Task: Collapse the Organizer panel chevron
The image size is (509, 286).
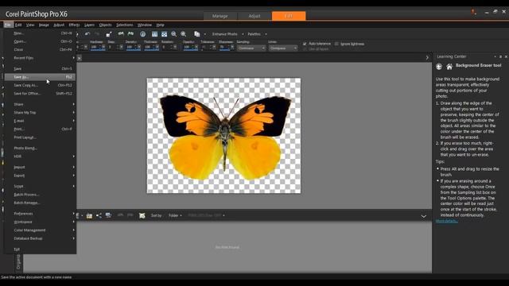Action: [x=424, y=216]
